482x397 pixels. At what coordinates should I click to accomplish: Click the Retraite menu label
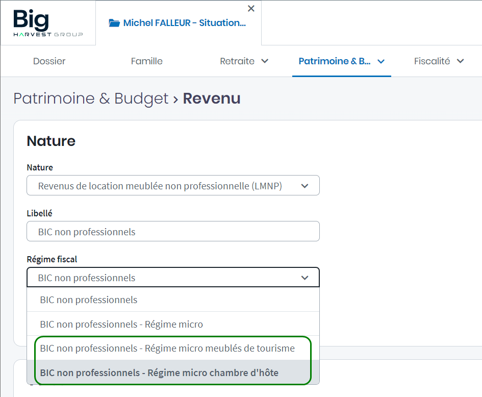[x=237, y=61]
